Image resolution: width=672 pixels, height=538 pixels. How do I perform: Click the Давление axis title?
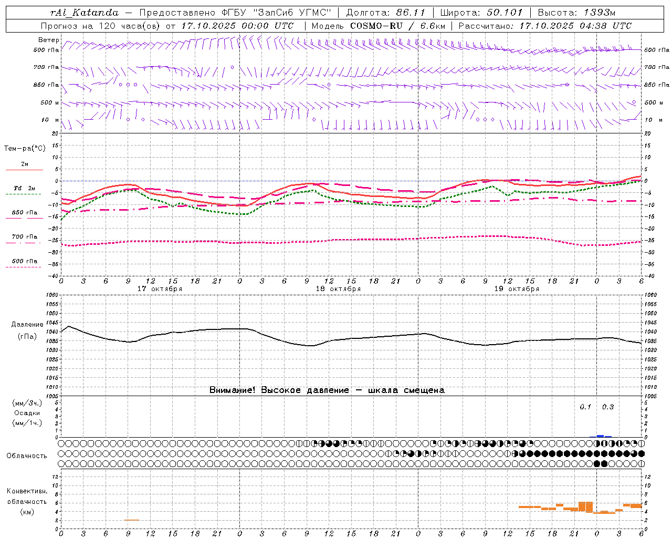(x=27, y=325)
